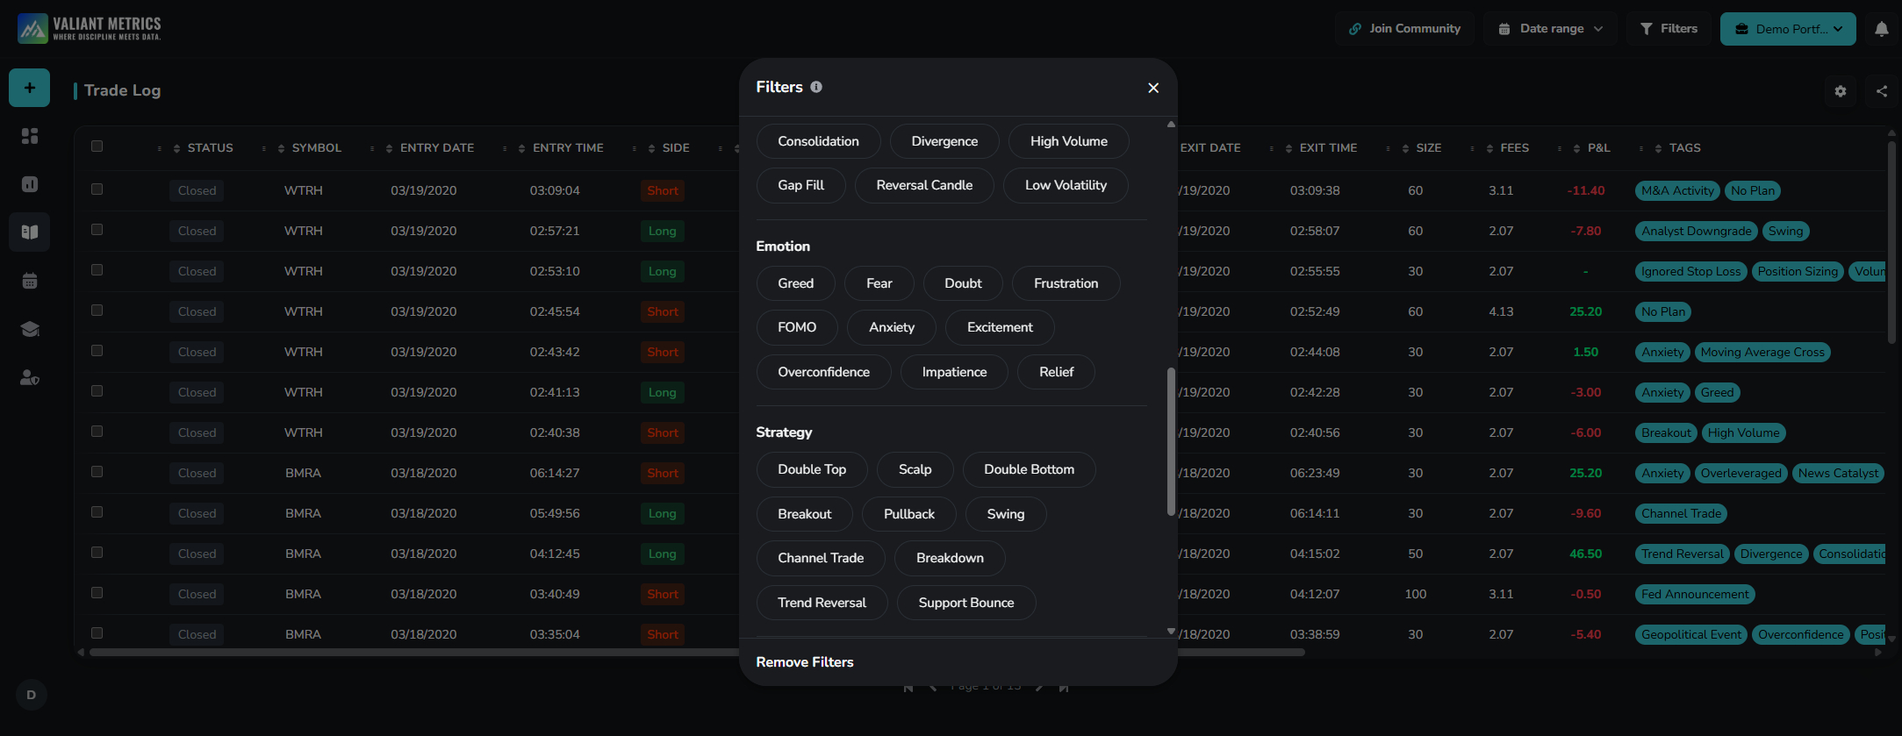This screenshot has width=1902, height=736.
Task: Sort by SIZE column arrows
Action: (x=1406, y=148)
